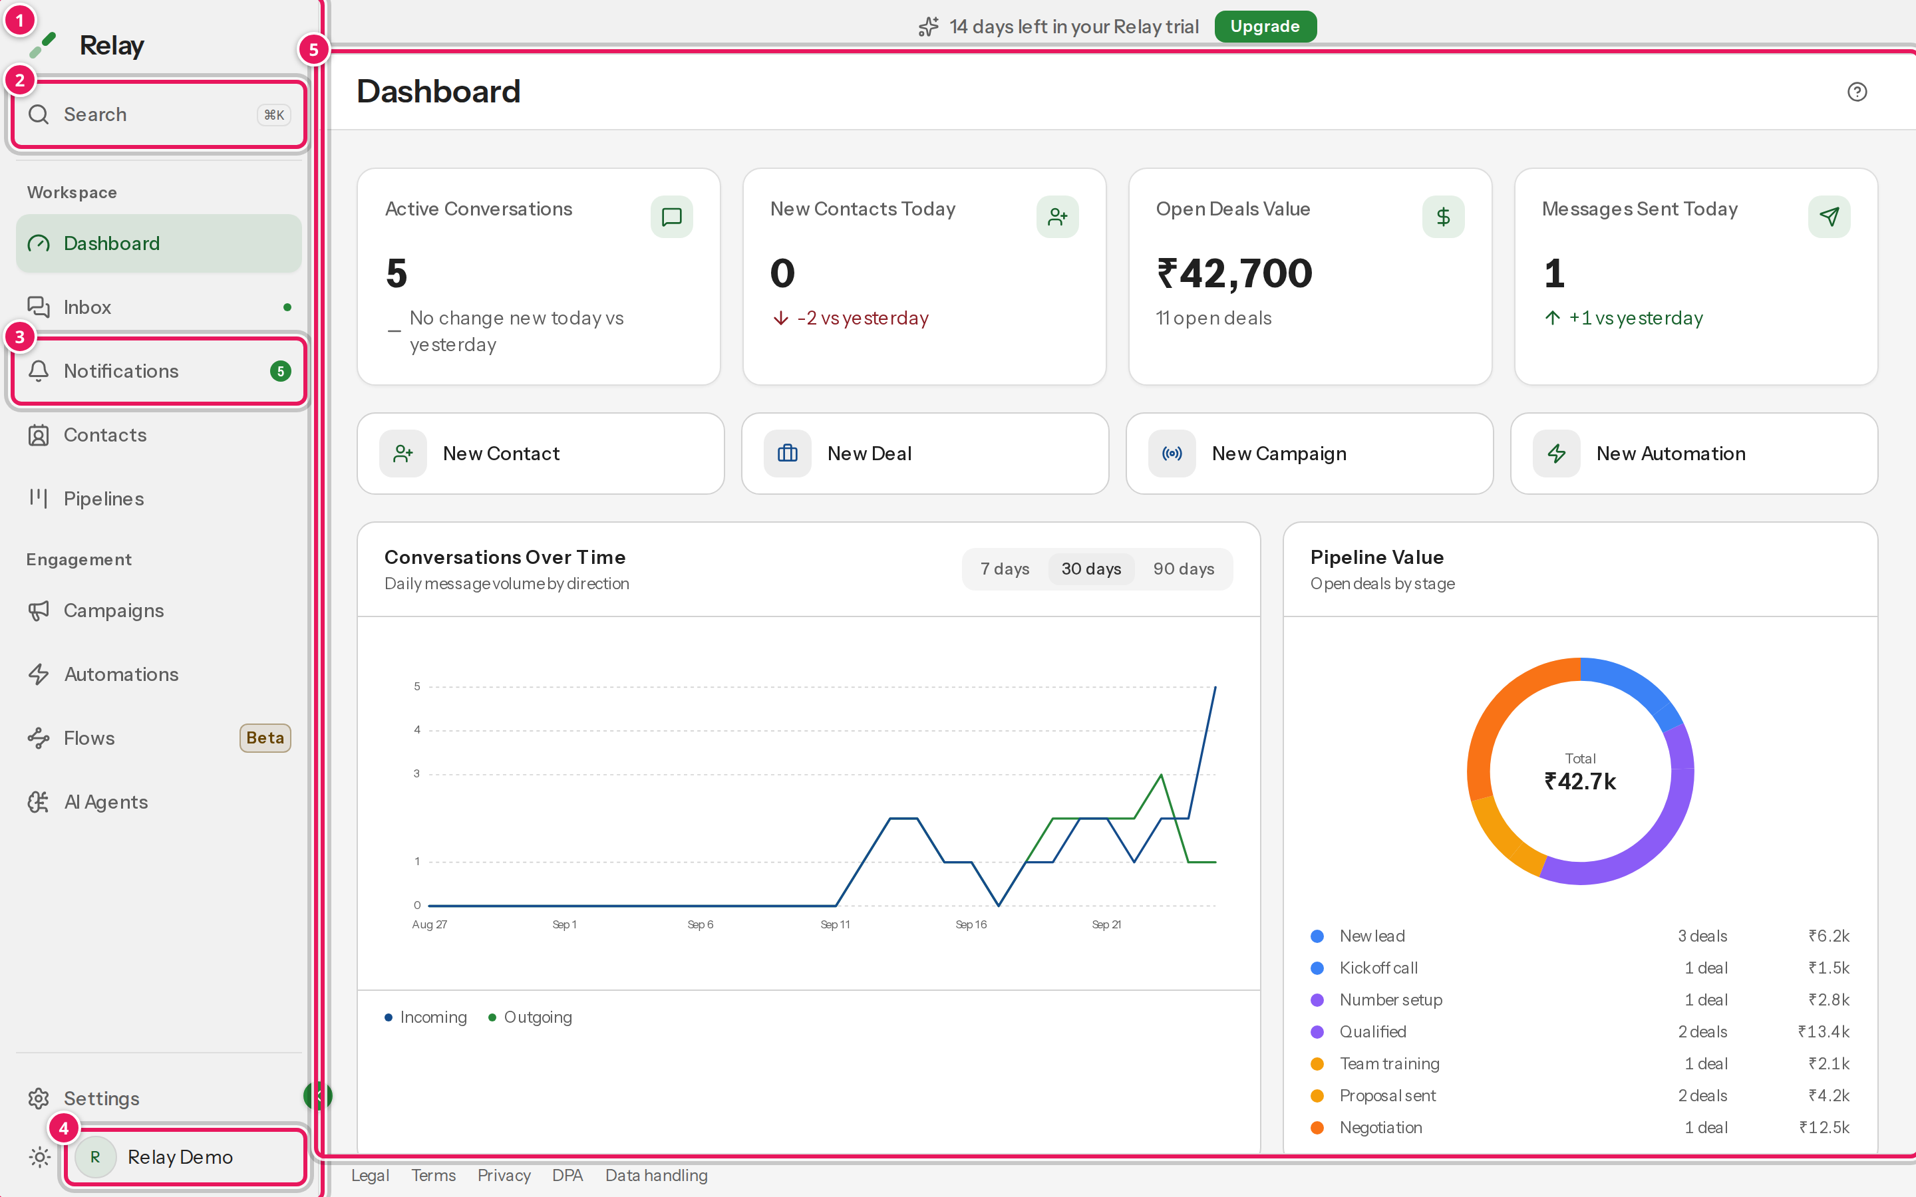Click the sparkle icon in the trial banner

tap(929, 26)
